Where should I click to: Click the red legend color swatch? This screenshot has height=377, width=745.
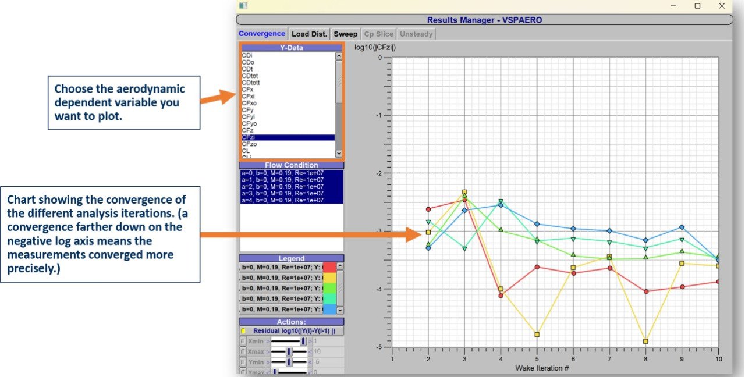329,267
